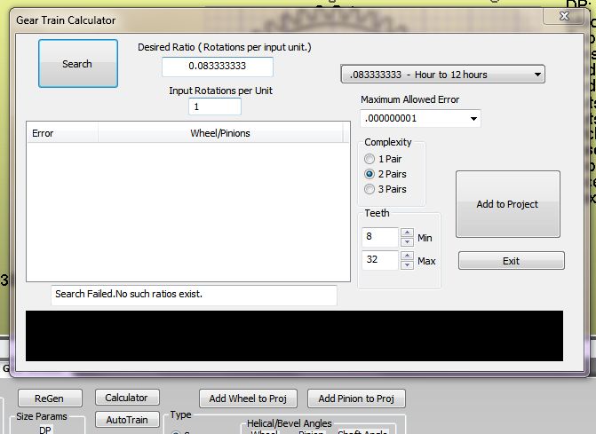Increase the minimum teeth value
The height and width of the screenshot is (434, 596).
[x=407, y=233]
